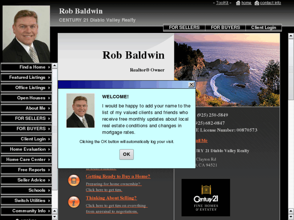Click the OK button in welcome dialog
Image resolution: width=294 pixels, height=220 pixels.
click(x=127, y=155)
